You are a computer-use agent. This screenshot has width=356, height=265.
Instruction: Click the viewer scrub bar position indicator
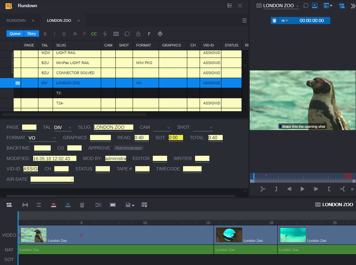coord(254,178)
